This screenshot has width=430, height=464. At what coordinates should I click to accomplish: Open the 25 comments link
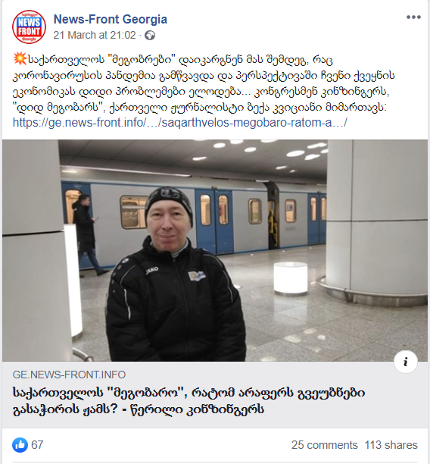point(324,445)
